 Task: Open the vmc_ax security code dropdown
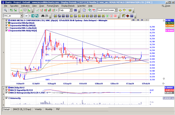pyautogui.click(x=22, y=16)
